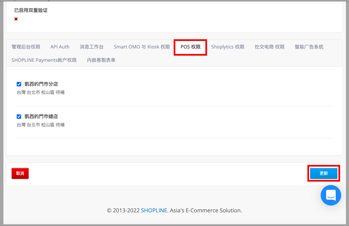Click the 已启用双重验证 heading
Viewport: 349px width, 226px height.
coord(31,10)
